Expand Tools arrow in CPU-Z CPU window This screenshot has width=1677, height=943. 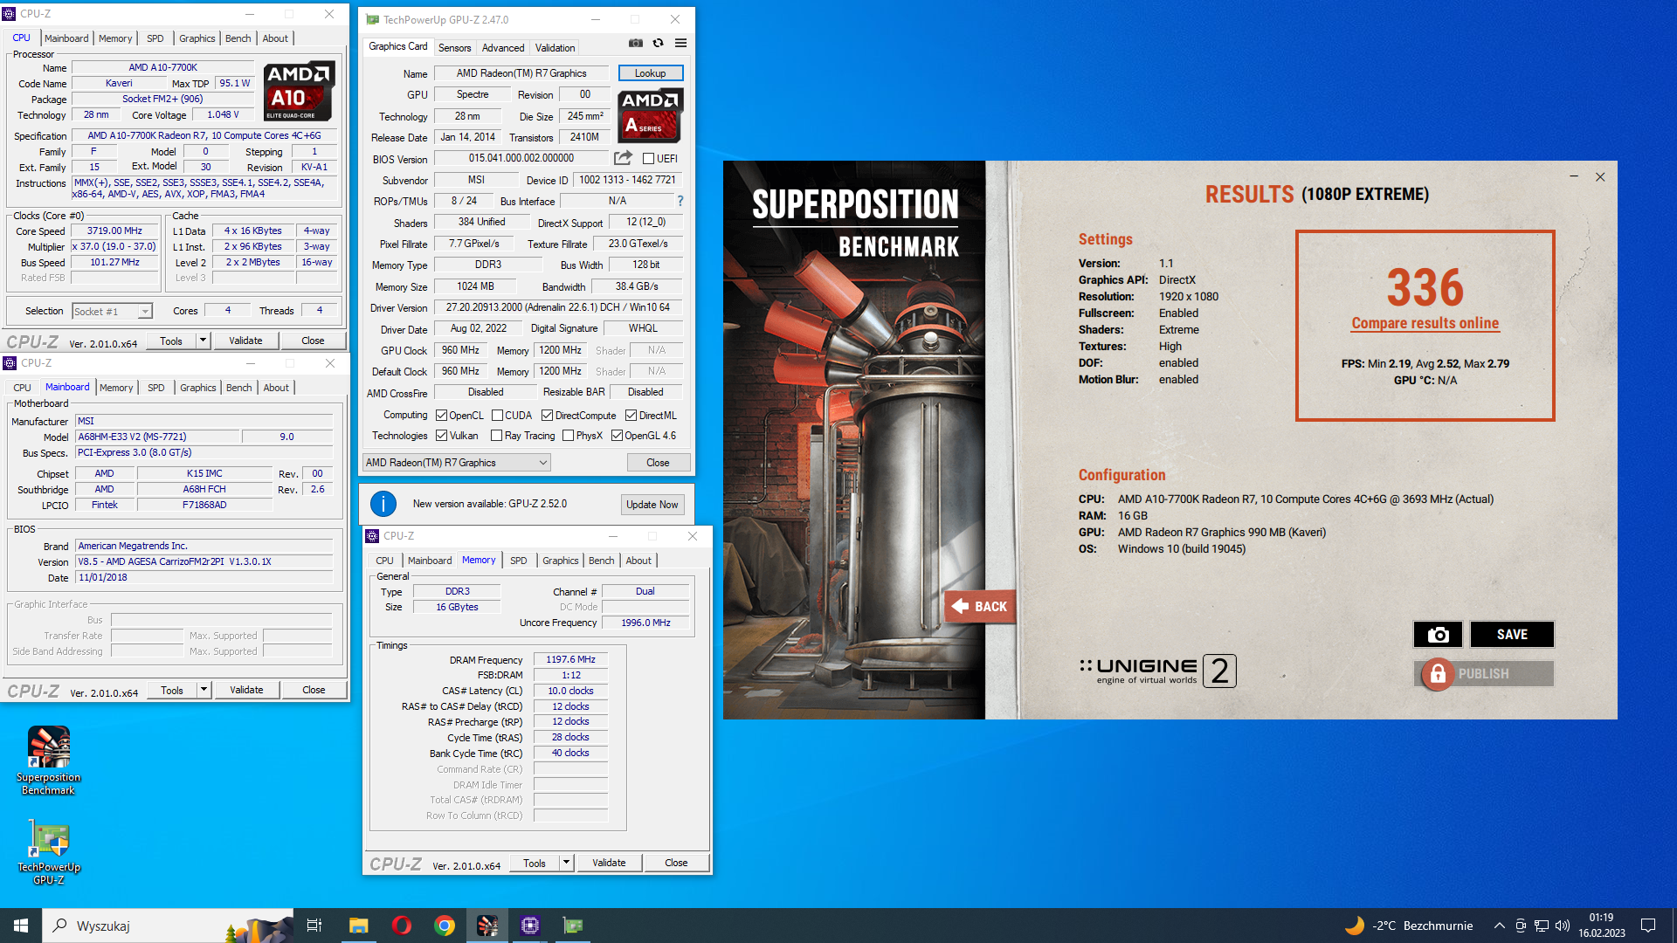click(x=204, y=341)
